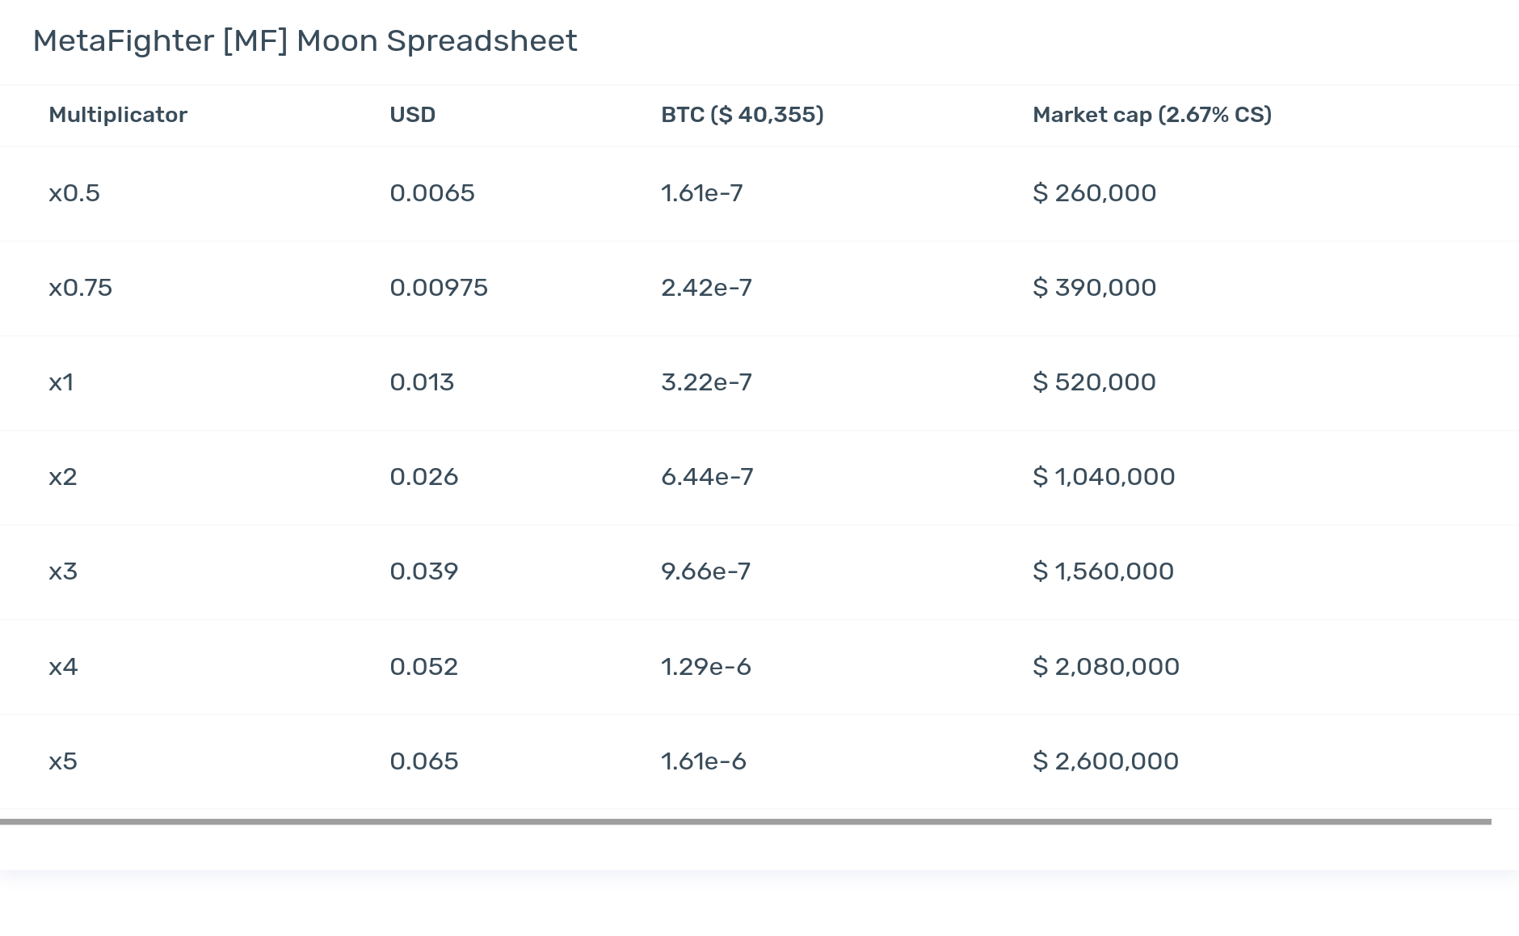
Task: Click the Multiplicator column header
Action: 118,115
